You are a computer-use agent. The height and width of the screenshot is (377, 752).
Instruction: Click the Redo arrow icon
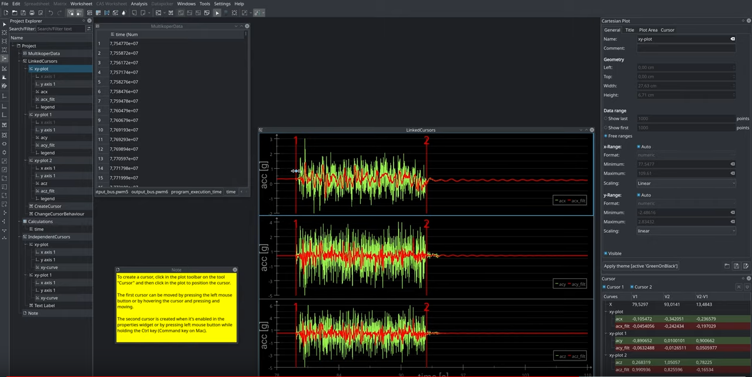pos(59,12)
